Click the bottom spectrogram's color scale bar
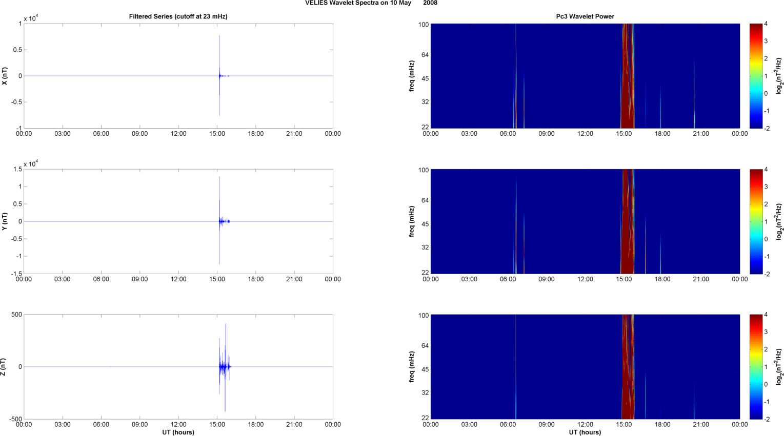 tap(756, 367)
